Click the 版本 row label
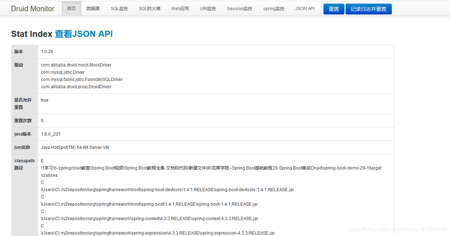This screenshot has width=450, height=236. pyautogui.click(x=19, y=52)
